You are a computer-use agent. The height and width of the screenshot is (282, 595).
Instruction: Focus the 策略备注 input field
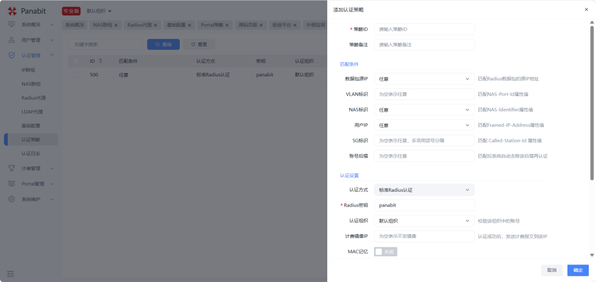click(x=424, y=45)
